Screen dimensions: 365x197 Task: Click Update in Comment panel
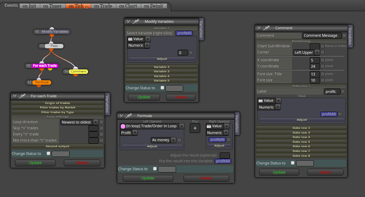pos(279,172)
